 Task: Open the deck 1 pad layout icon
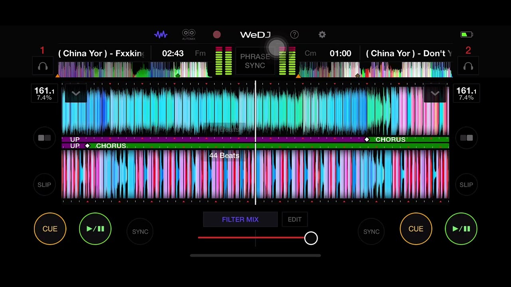[x=44, y=138]
